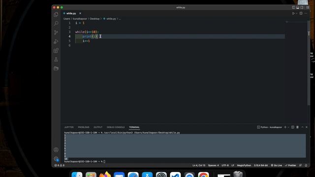Image resolution: width=315 pixels, height=177 pixels.
Task: Toggle the primary side bar layout button
Action: (x=293, y=7)
